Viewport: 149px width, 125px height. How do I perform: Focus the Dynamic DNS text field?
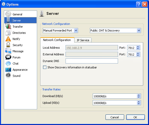point(92,61)
